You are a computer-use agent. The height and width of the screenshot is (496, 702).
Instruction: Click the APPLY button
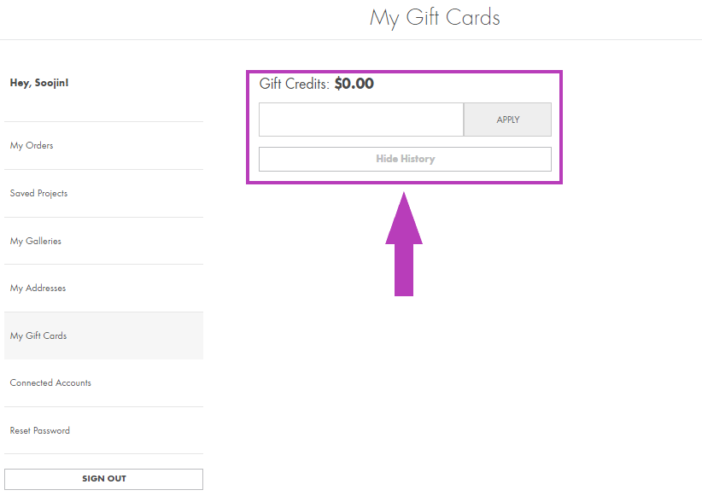tap(507, 120)
